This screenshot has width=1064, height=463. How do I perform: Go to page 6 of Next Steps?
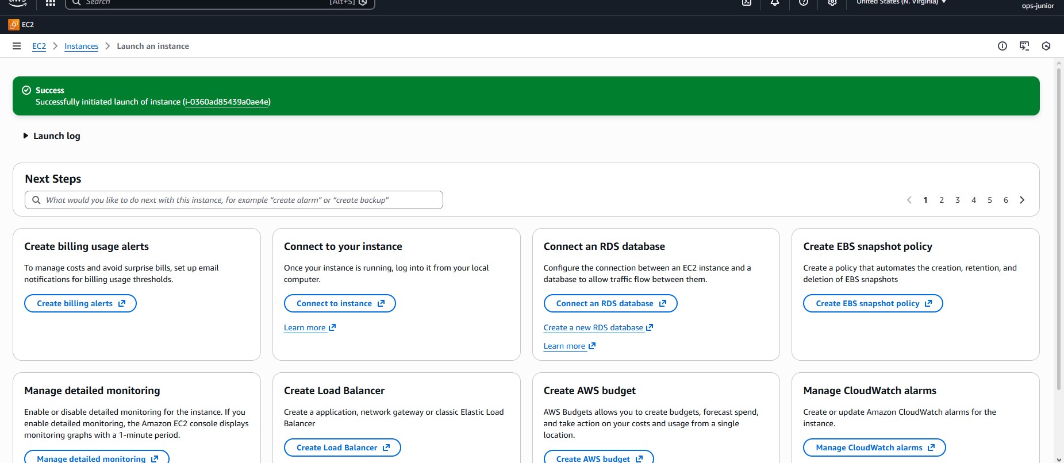coord(1006,200)
